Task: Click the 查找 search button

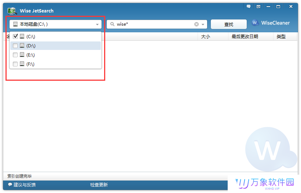Action: (229, 24)
